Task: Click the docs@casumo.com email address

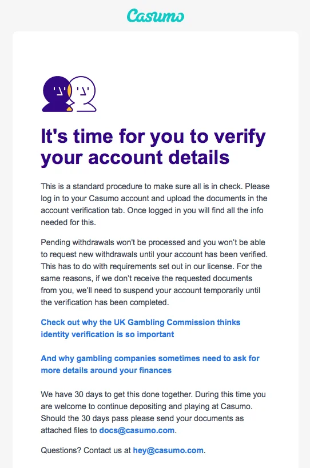Action: point(137,430)
